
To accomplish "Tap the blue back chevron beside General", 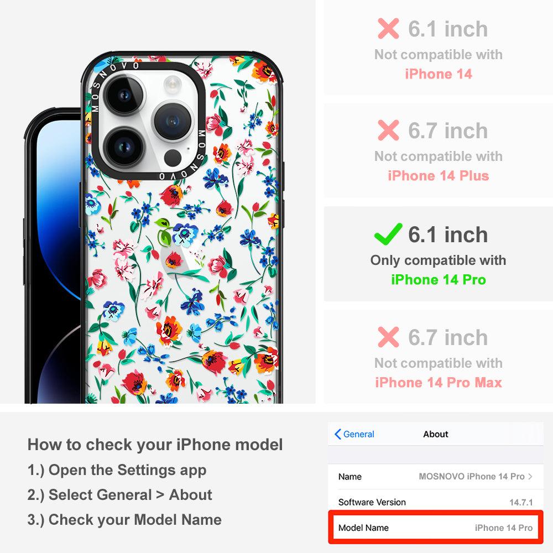I will 337,434.
